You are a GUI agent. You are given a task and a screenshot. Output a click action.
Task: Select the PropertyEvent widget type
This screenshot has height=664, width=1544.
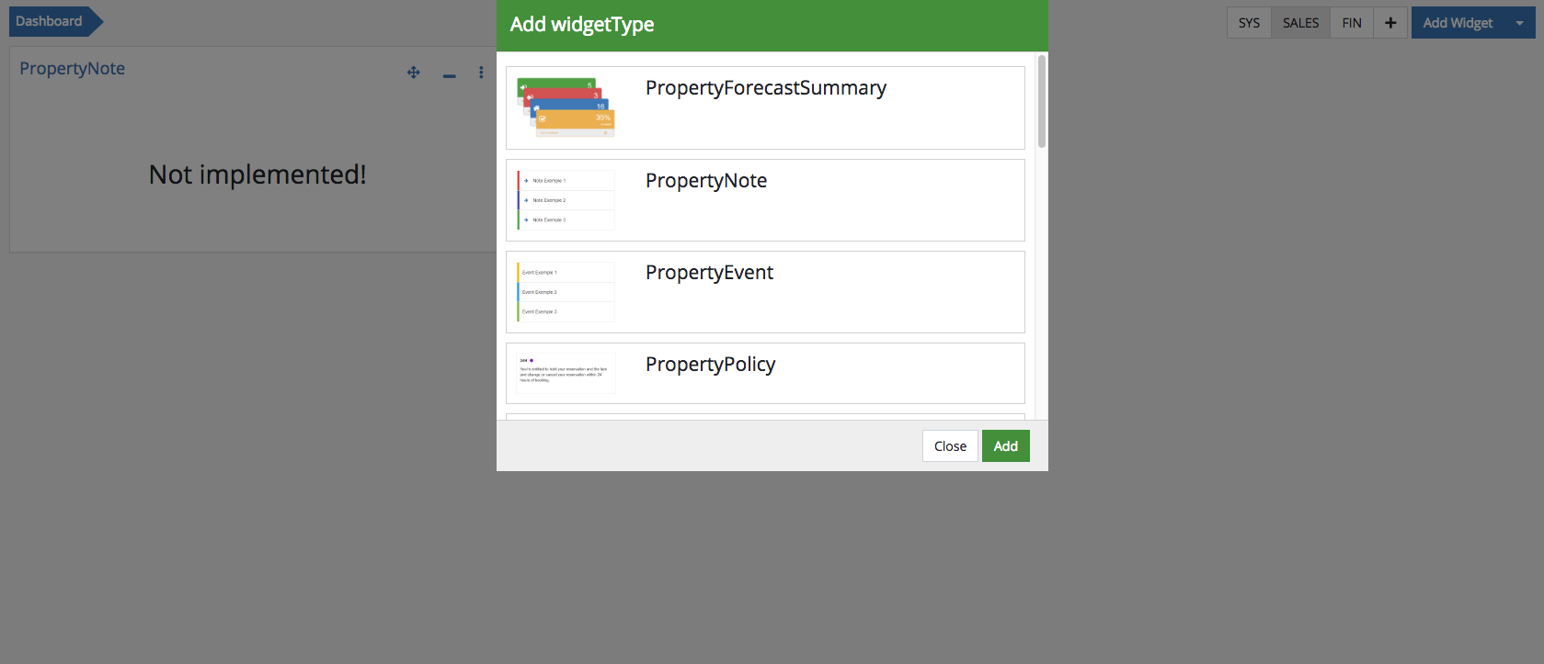[x=709, y=273]
